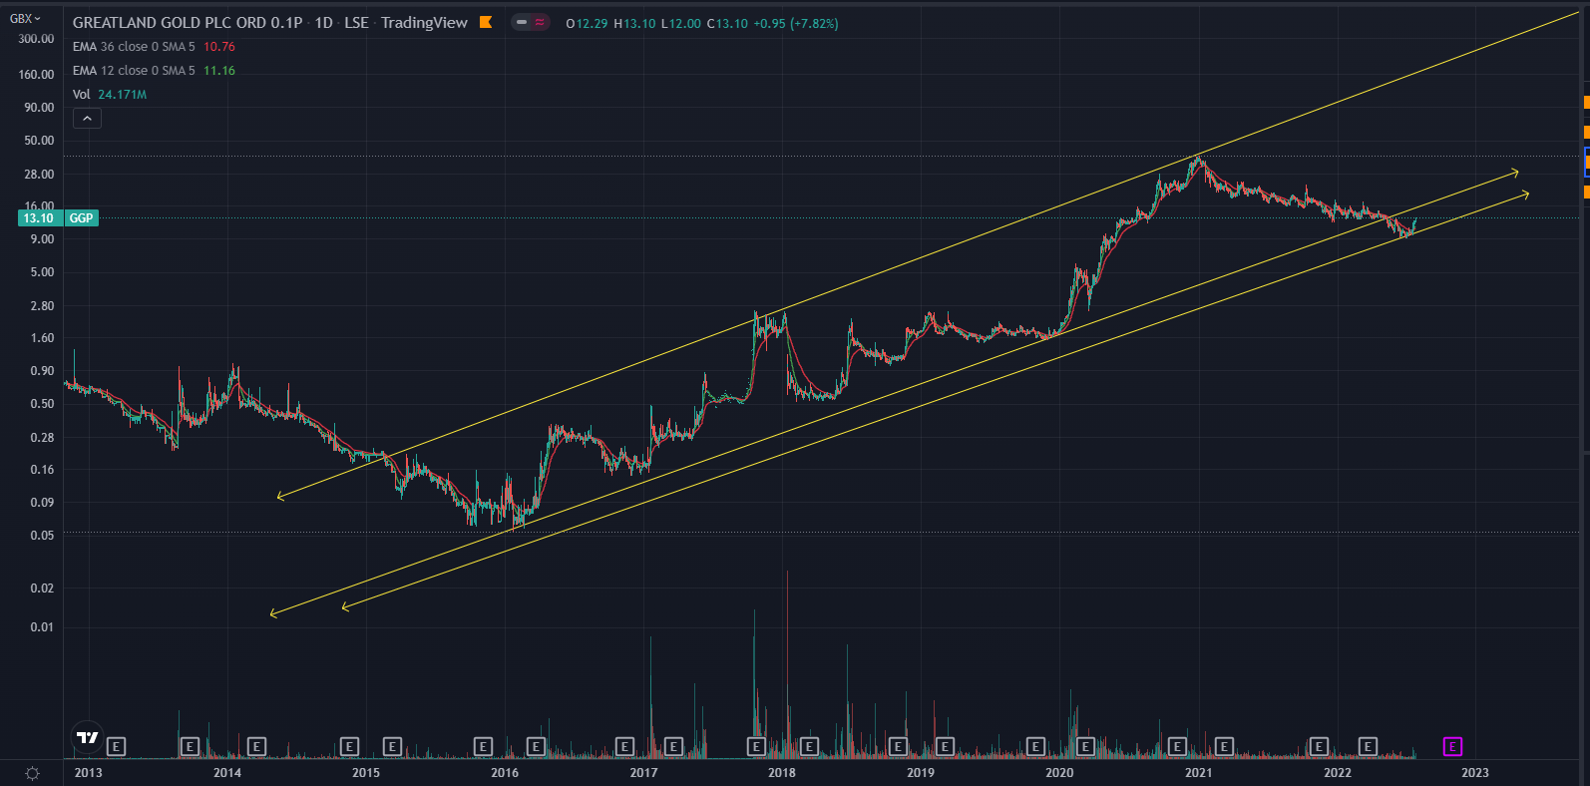Click the high price H13.10

point(634,23)
